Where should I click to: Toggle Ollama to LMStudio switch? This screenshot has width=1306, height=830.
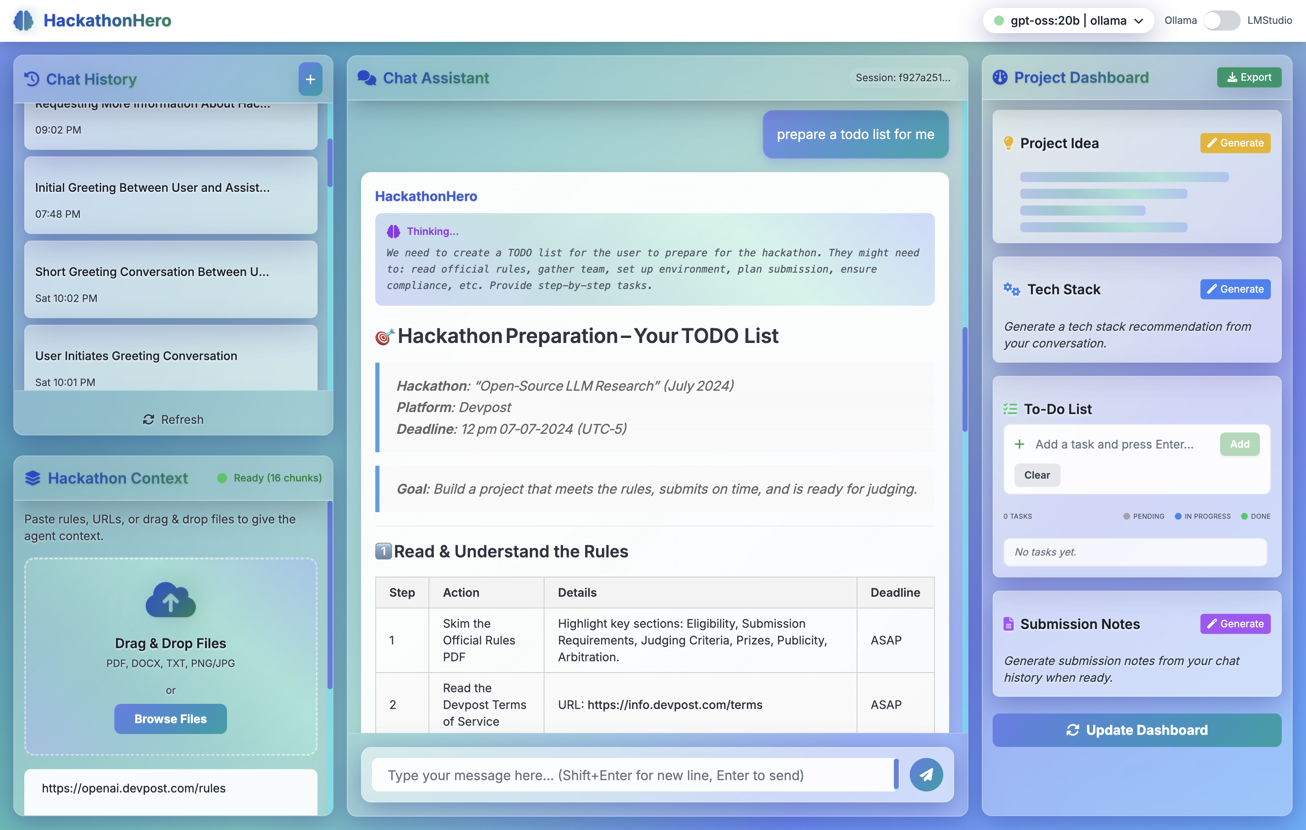(x=1221, y=21)
